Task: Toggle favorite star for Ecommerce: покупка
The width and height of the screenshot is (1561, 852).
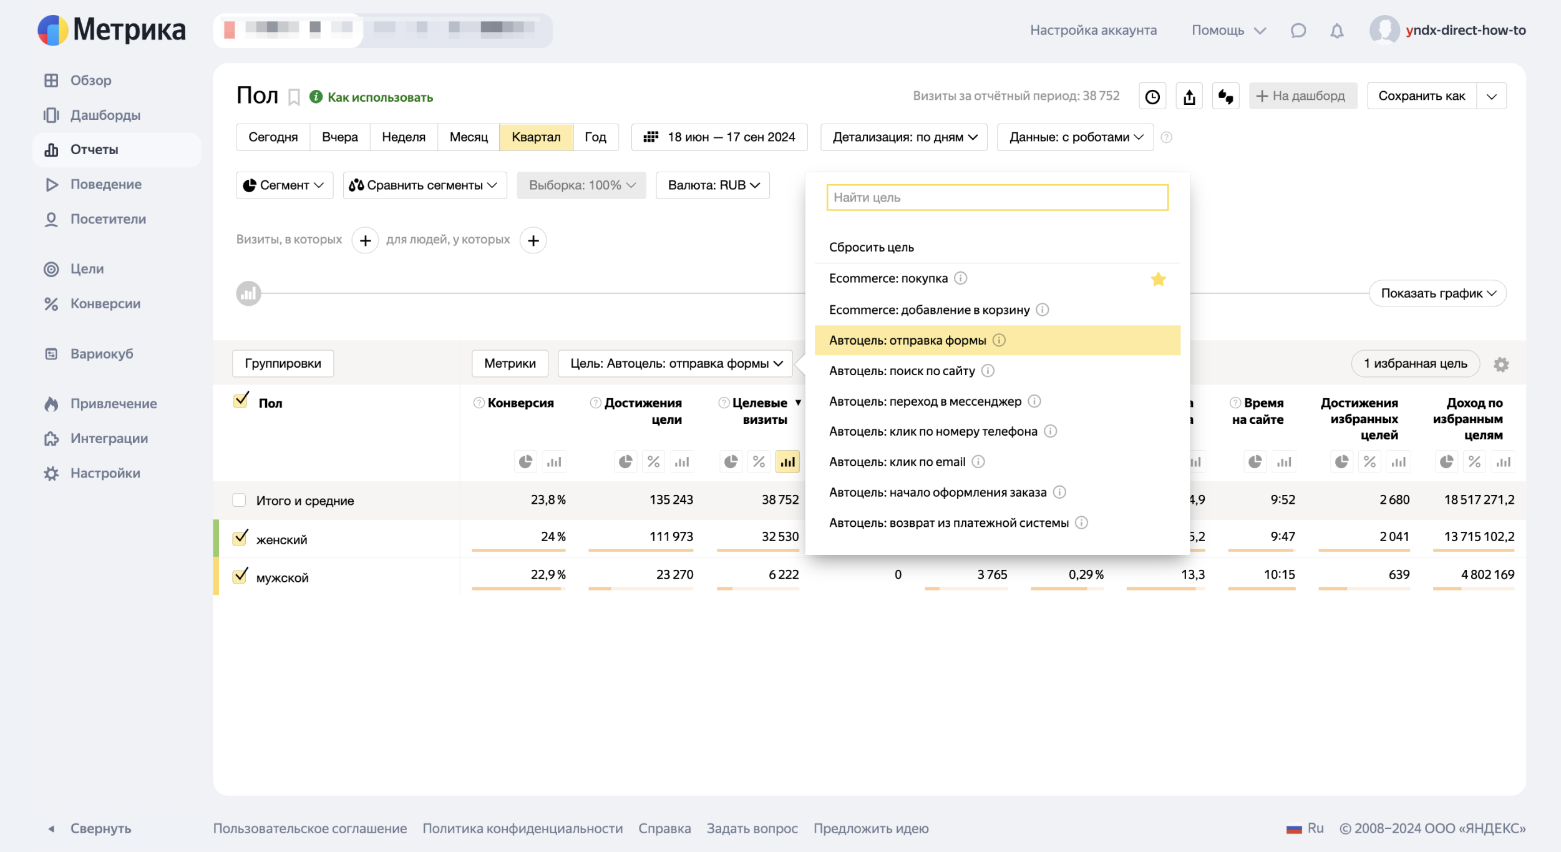Action: click(x=1159, y=279)
